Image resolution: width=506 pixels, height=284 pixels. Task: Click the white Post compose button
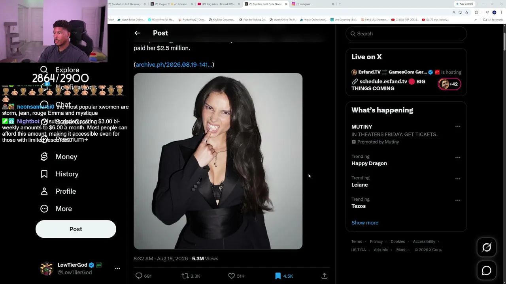(76, 229)
